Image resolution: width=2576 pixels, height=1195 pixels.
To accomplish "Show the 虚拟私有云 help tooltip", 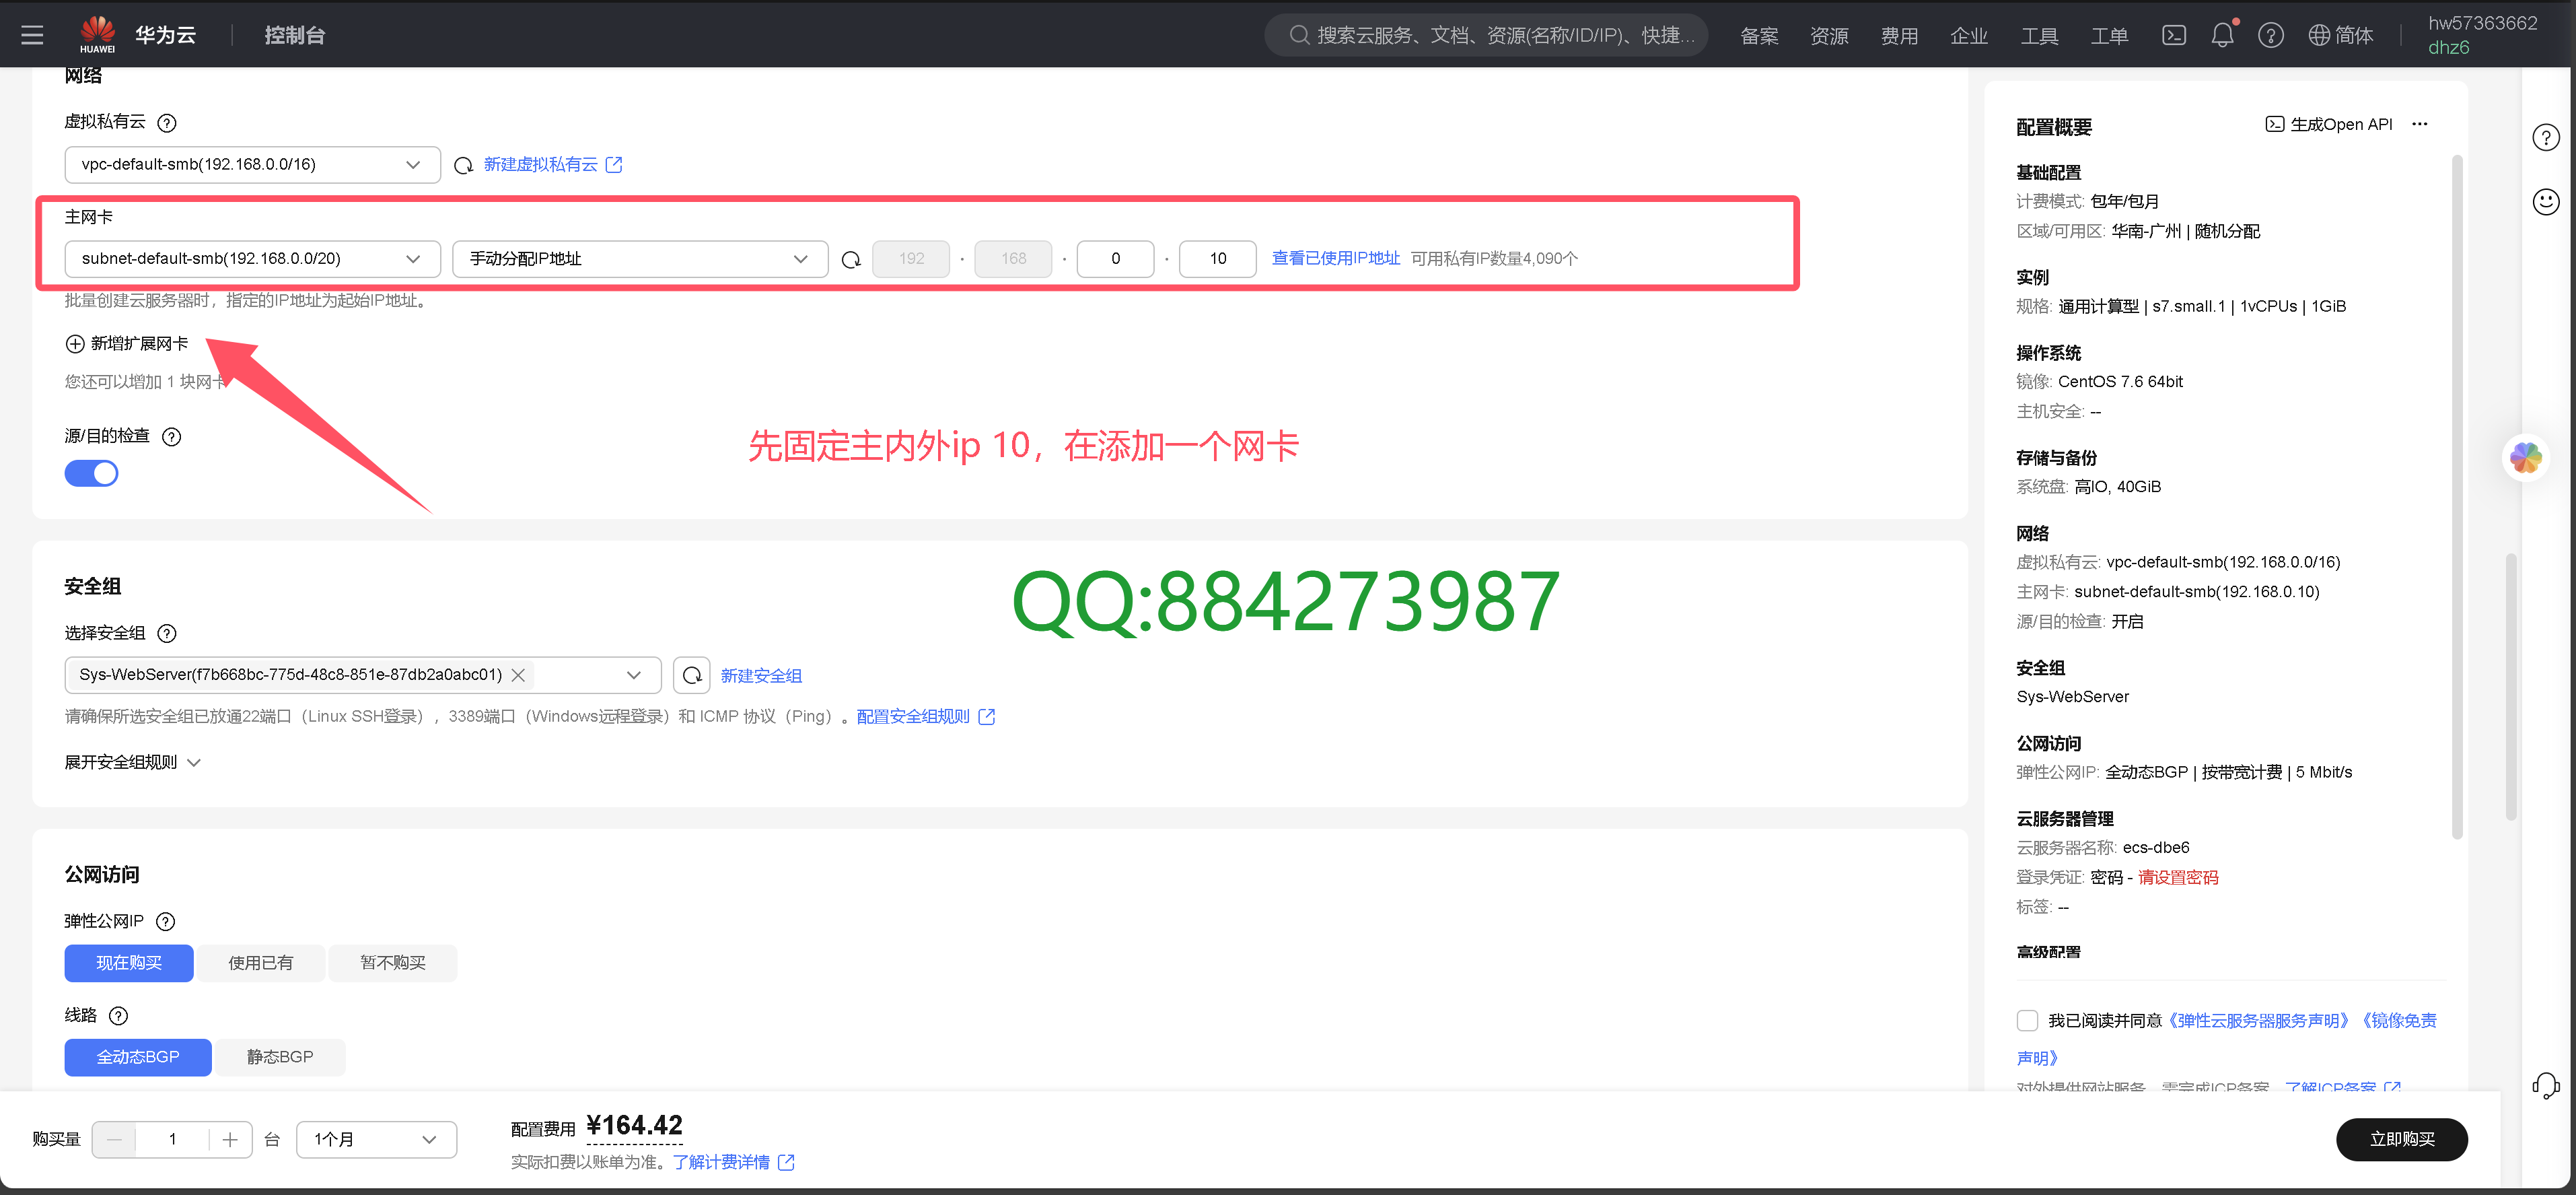I will pyautogui.click(x=167, y=123).
